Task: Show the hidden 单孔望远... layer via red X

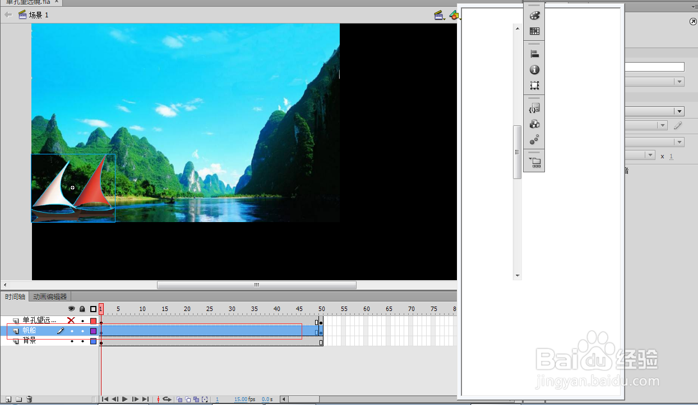Action: (x=71, y=321)
